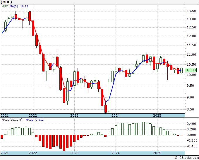Viewport: 199px width, 160px height.
Task: Click the -0.200 MACD axis label
Action: pyautogui.click(x=191, y=141)
